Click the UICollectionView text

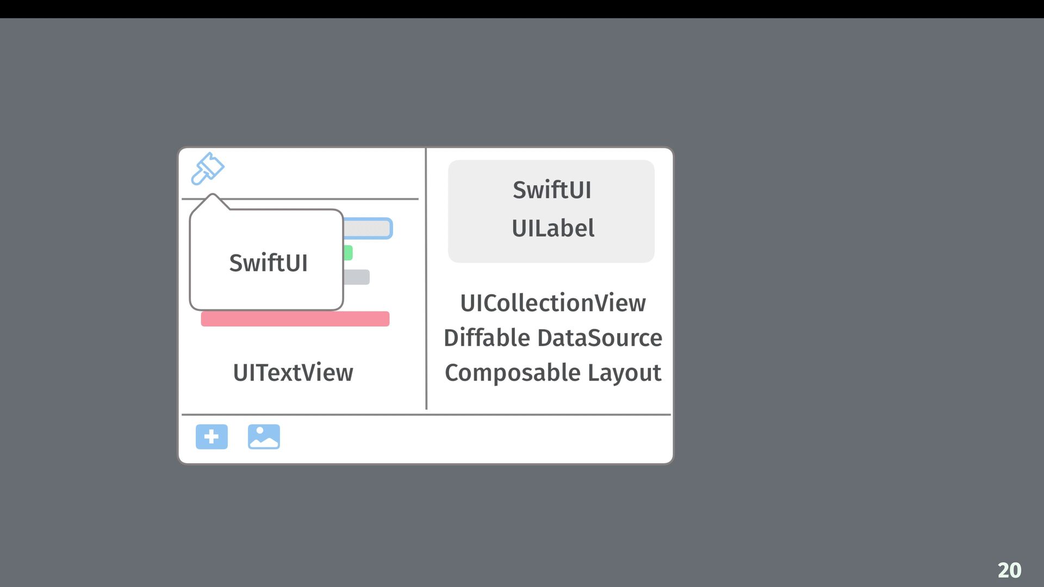click(553, 303)
